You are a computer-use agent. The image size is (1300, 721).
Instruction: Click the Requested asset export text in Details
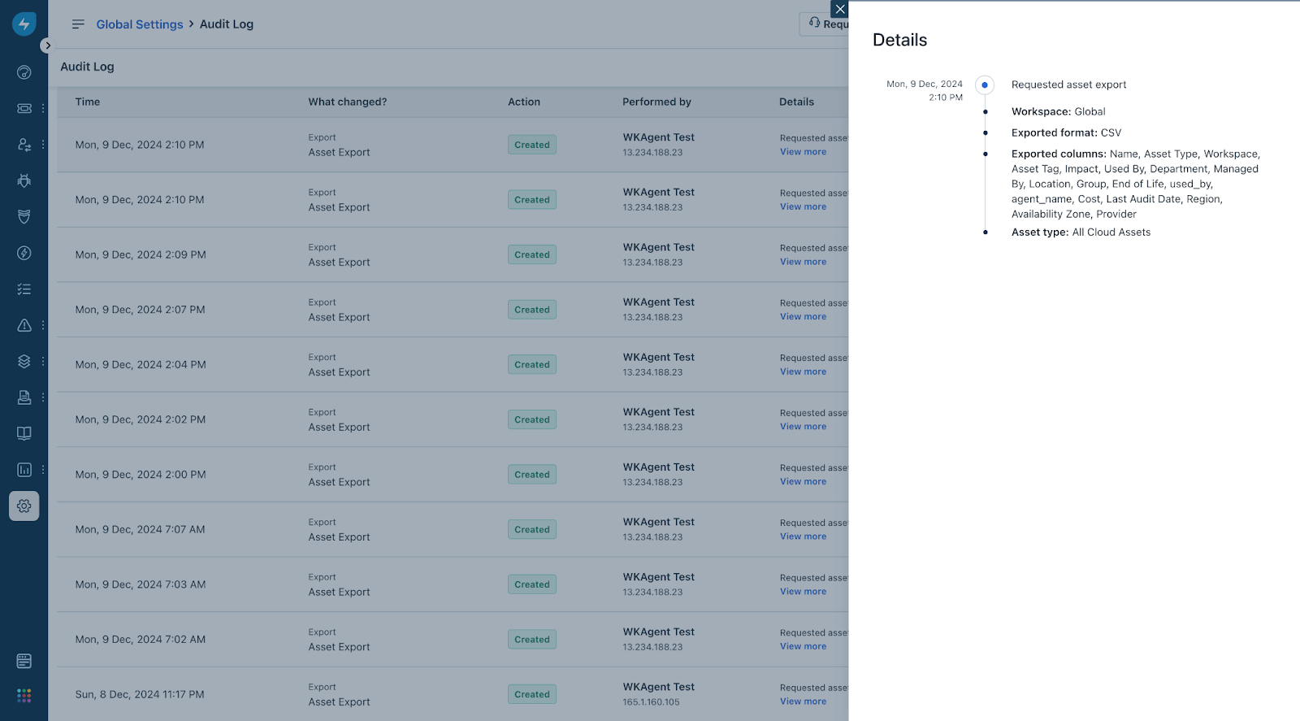[1068, 85]
